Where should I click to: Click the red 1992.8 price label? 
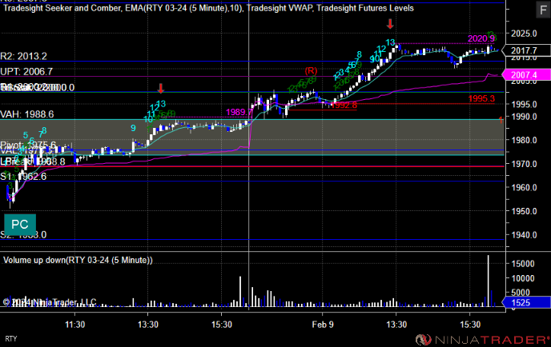pos(344,105)
